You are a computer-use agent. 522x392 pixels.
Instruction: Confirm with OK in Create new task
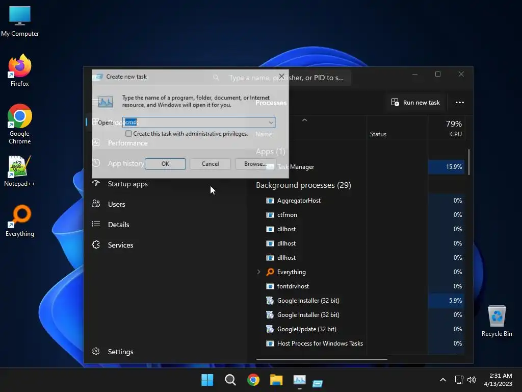[165, 164]
